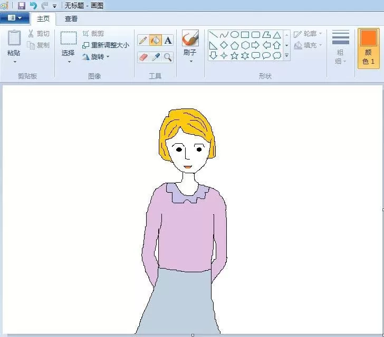This screenshot has width=384, height=337.
Task: Switch to the View (查看) tab
Action: point(71,19)
